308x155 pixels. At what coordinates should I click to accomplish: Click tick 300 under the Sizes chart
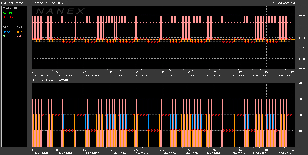(188, 150)
